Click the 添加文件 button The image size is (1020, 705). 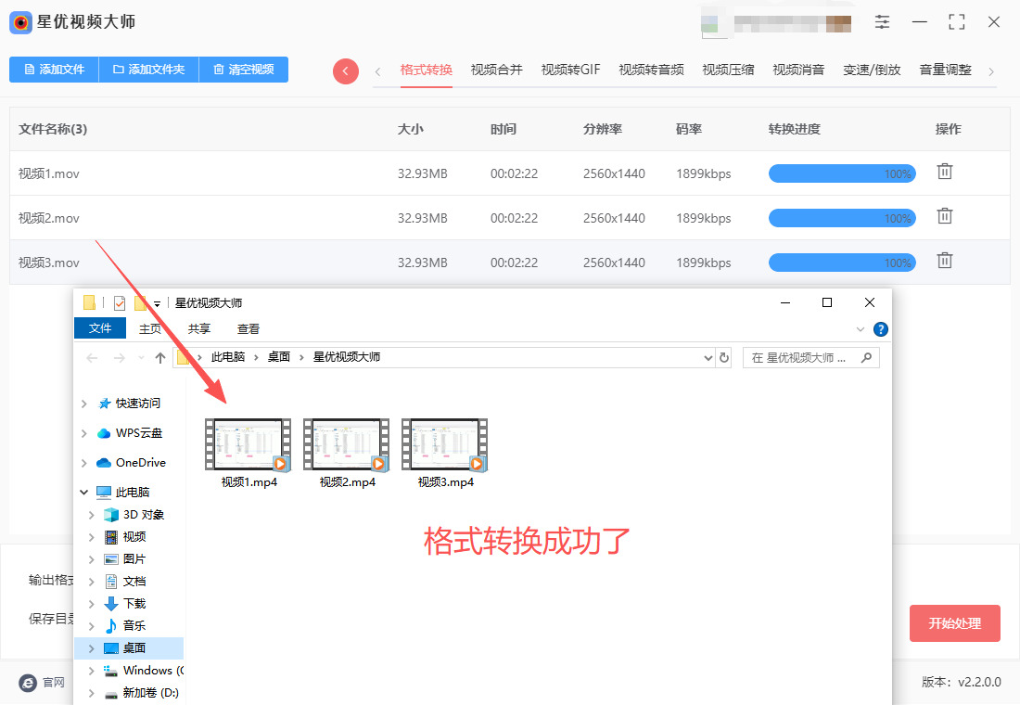coord(54,70)
